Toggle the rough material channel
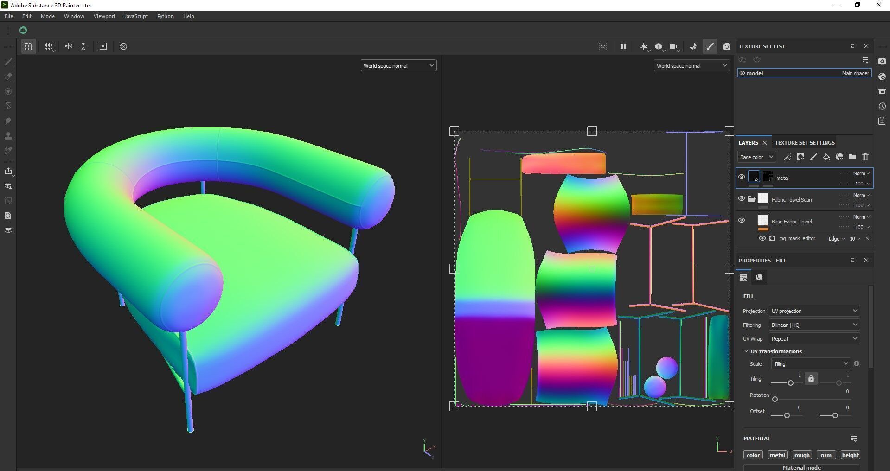This screenshot has height=471, width=890. pyautogui.click(x=802, y=455)
